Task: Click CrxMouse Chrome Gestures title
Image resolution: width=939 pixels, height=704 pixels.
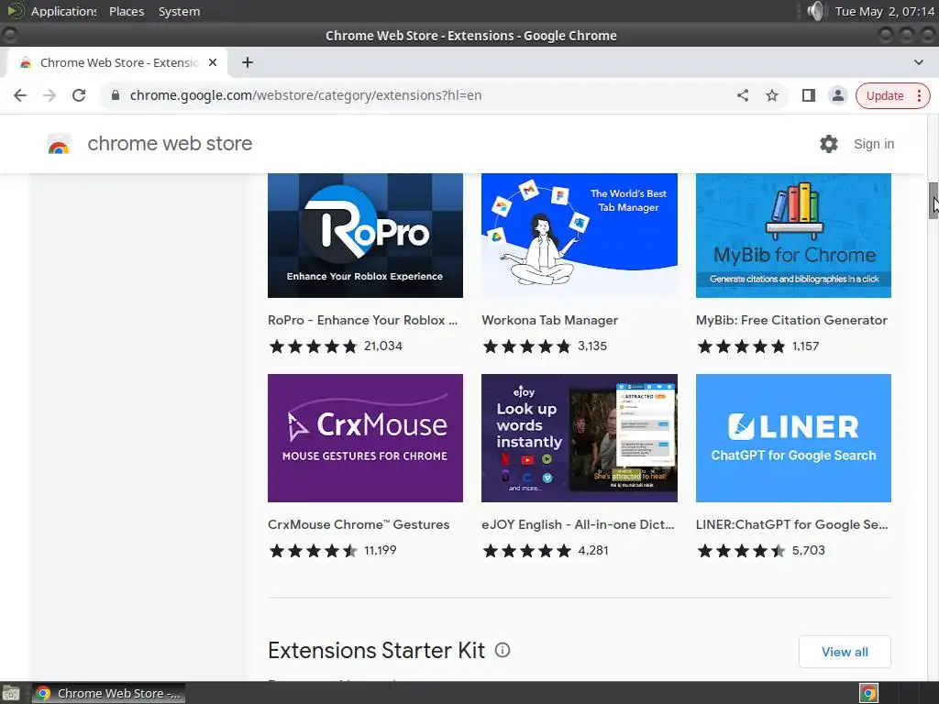Action: pyautogui.click(x=359, y=524)
